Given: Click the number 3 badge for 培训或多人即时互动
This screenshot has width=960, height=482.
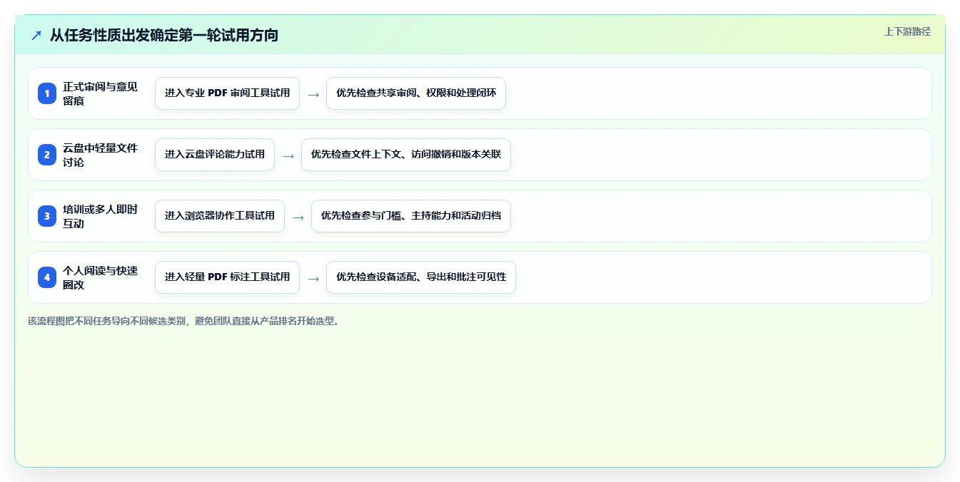Looking at the screenshot, I should click(x=47, y=216).
